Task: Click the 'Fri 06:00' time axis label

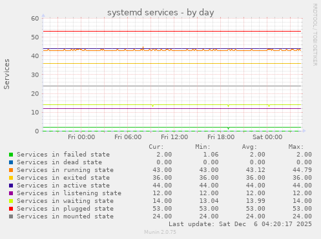Action: point(128,137)
